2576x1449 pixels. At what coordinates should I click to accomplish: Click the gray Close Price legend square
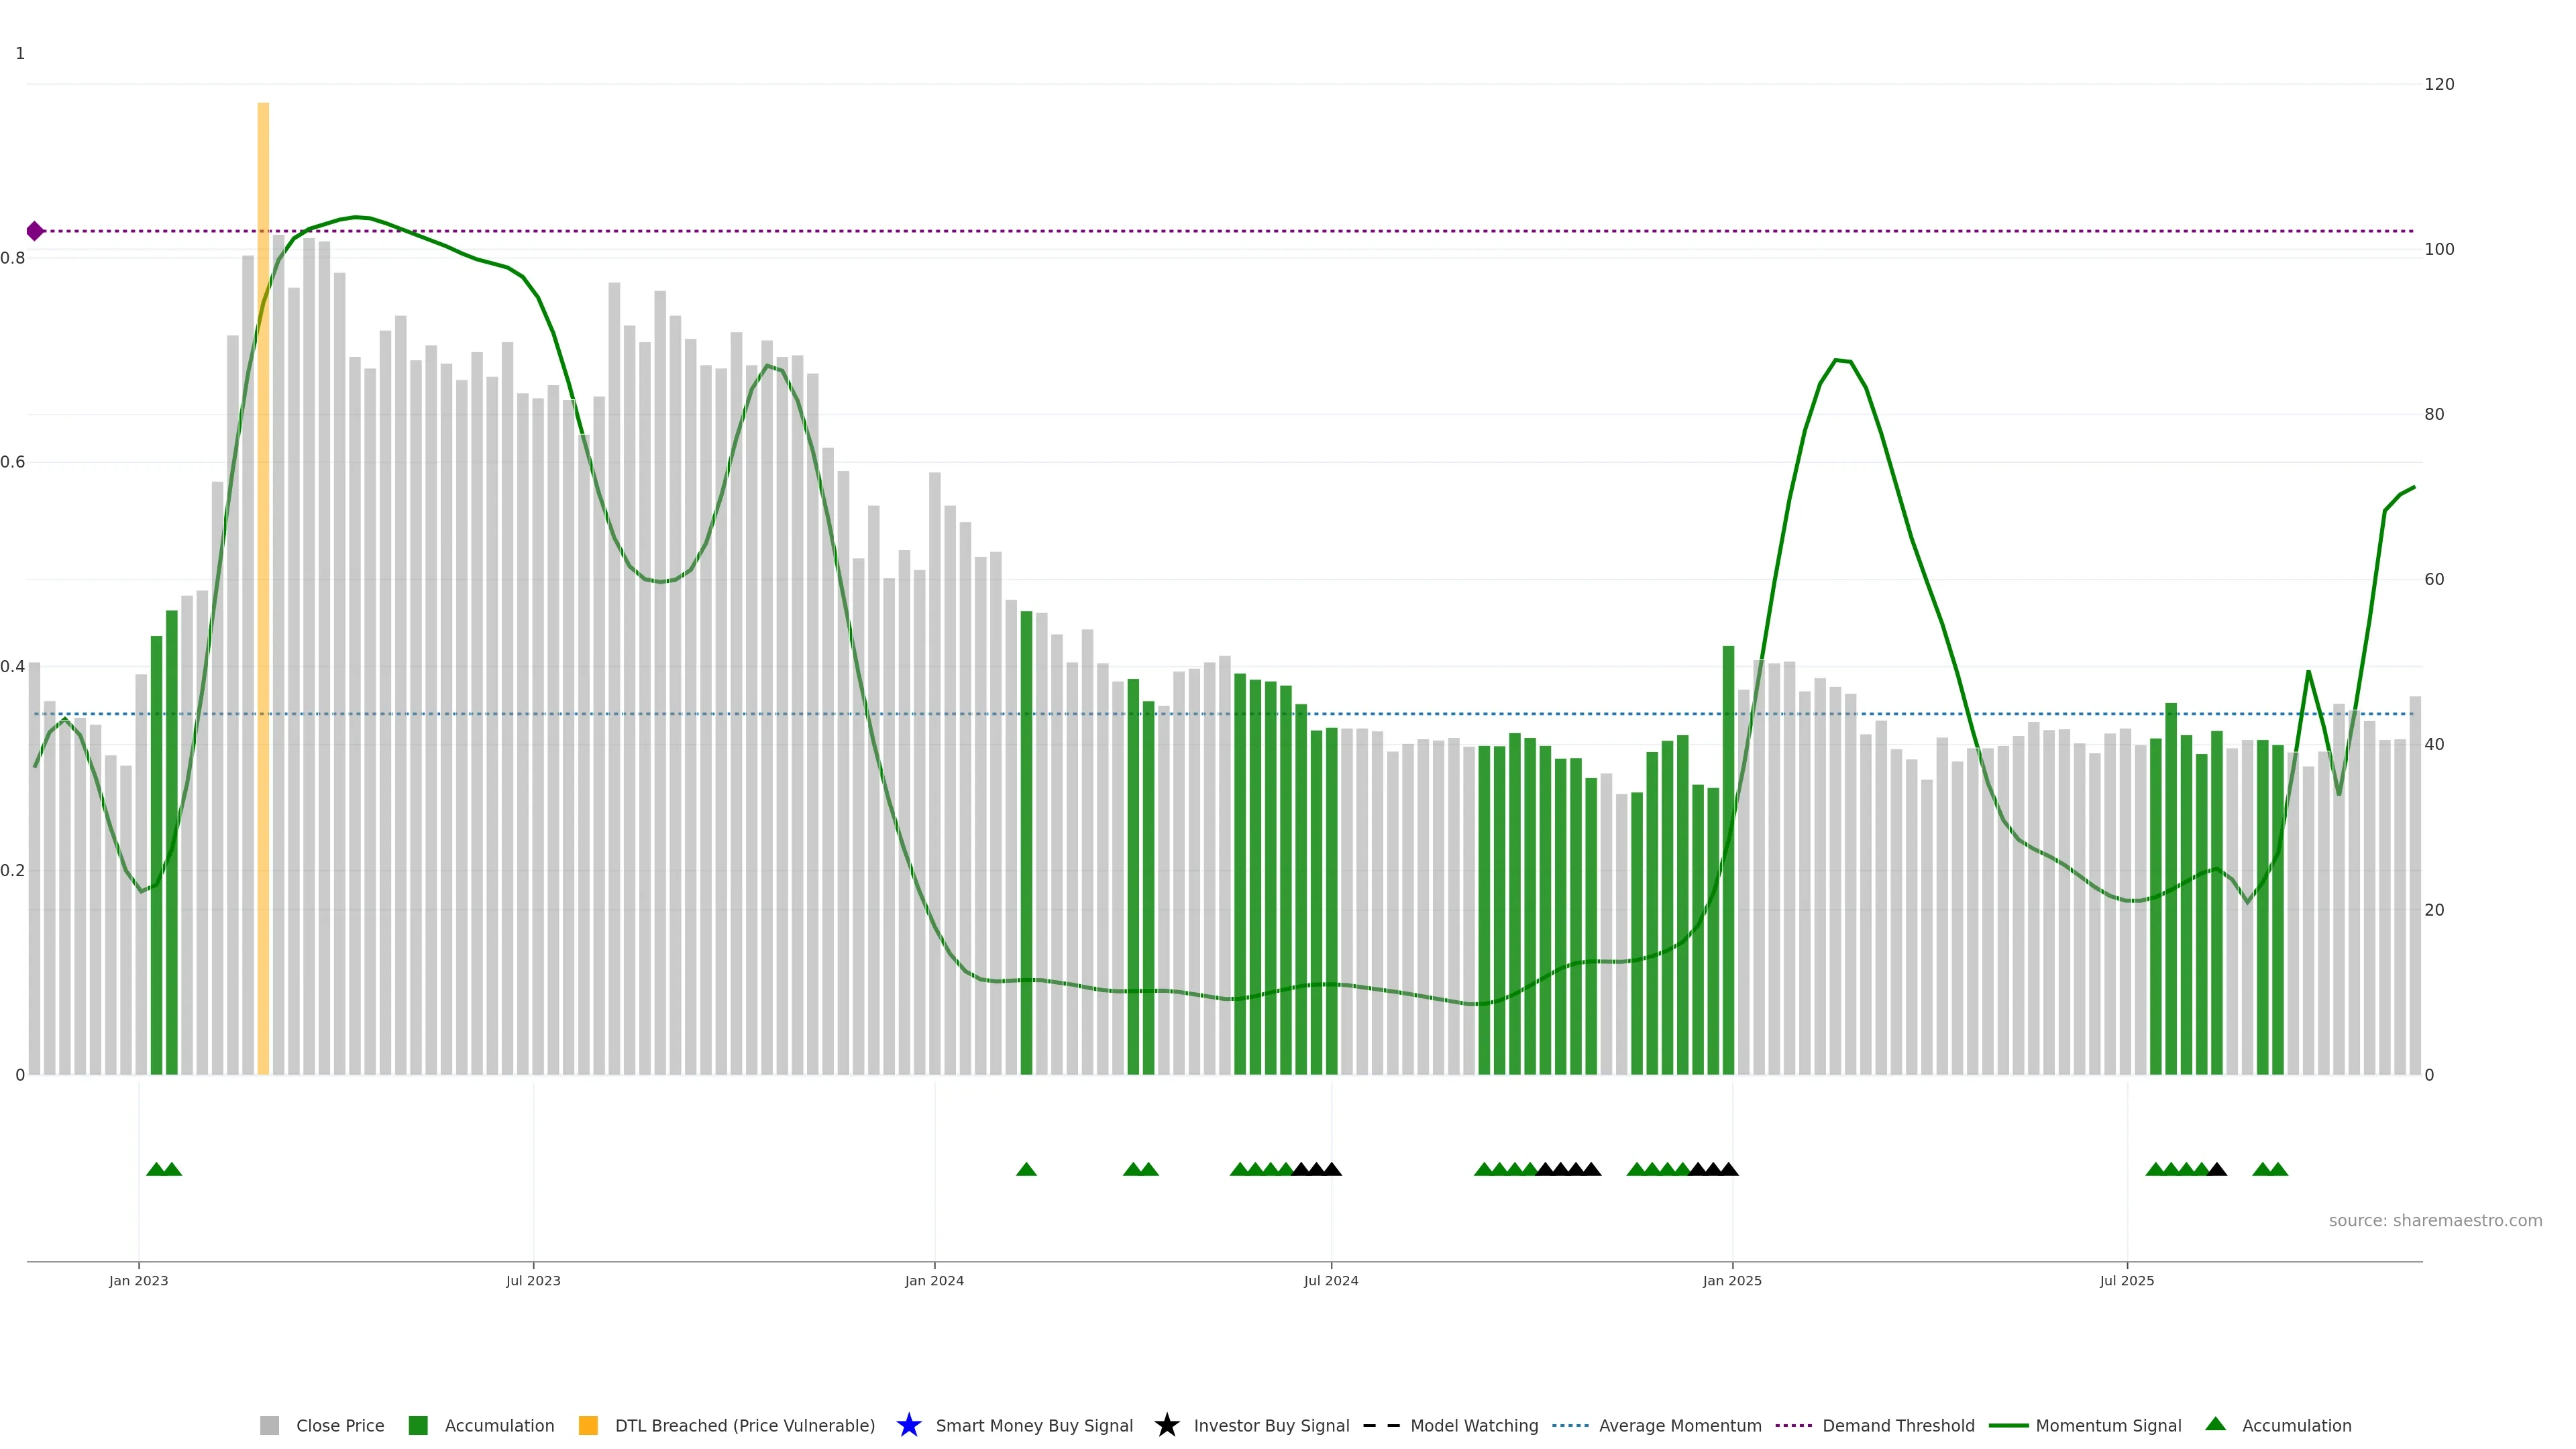(x=269, y=1425)
